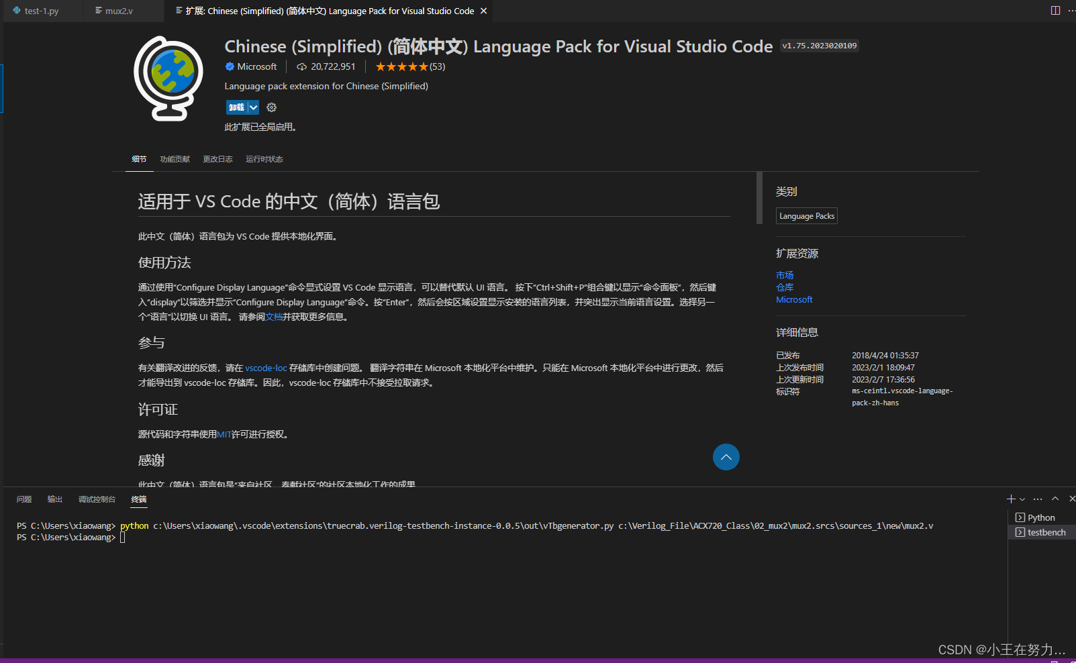Open the 仓库 repository resource link
The width and height of the screenshot is (1076, 663).
(x=785, y=287)
